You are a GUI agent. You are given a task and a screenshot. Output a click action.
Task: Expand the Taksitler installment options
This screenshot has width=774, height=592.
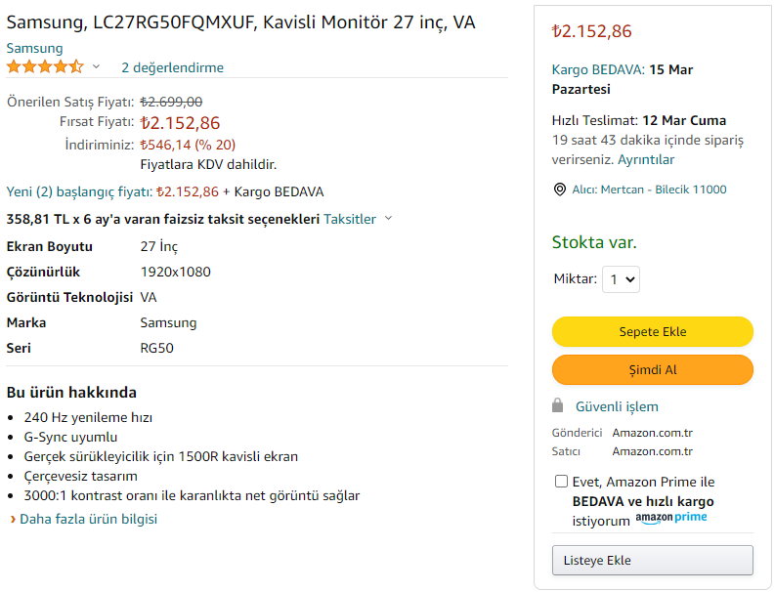[358, 219]
